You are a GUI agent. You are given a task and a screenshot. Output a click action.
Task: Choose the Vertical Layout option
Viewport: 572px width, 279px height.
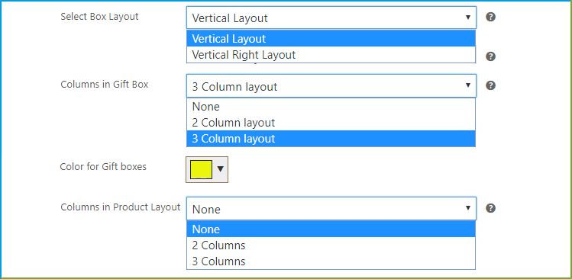(331, 38)
